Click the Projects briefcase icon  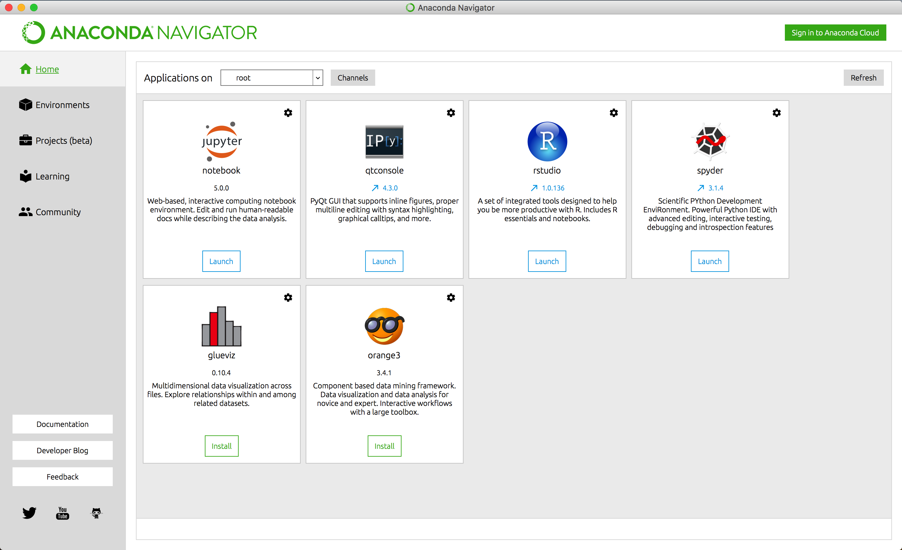(x=26, y=140)
